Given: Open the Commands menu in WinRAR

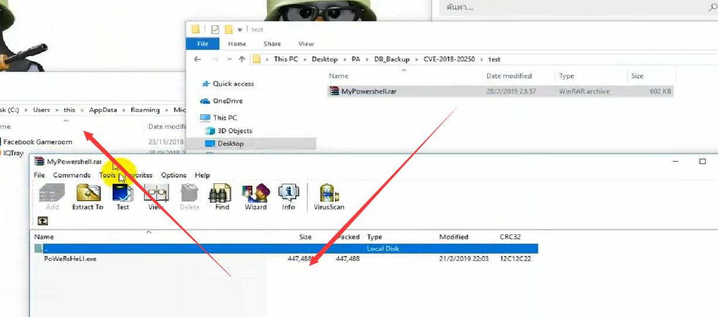Looking at the screenshot, I should pos(71,175).
